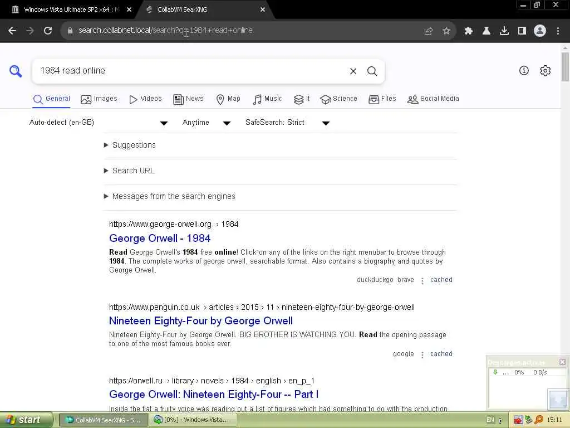
Task: Click the site lock icon in address bar
Action: [70, 31]
